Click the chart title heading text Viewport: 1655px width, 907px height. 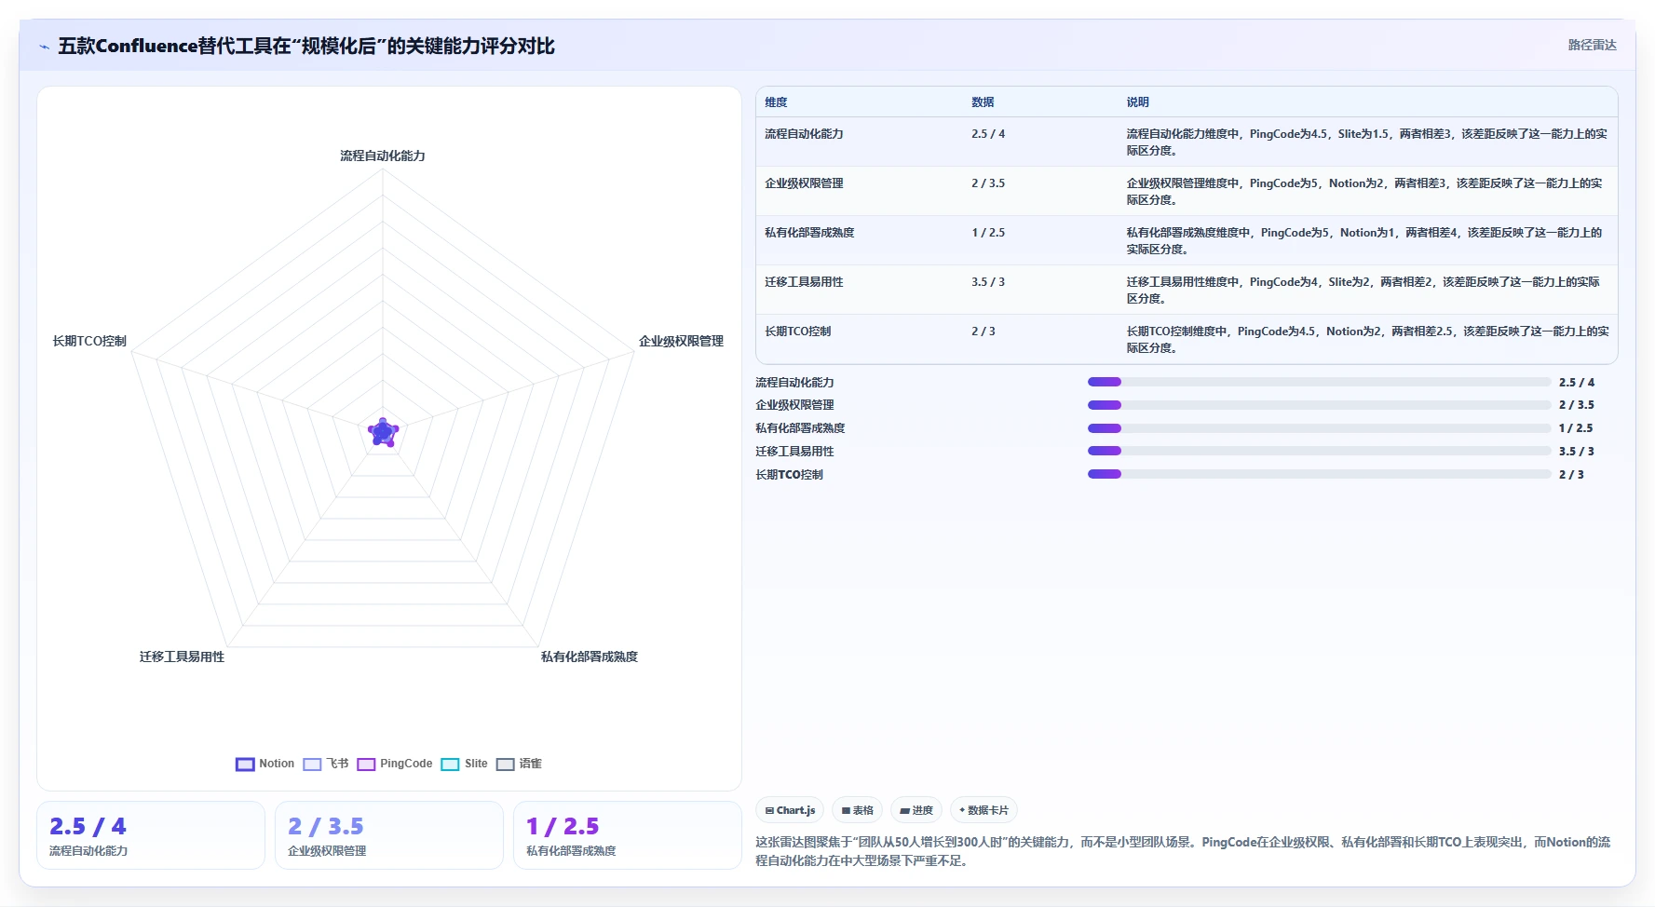306,46
